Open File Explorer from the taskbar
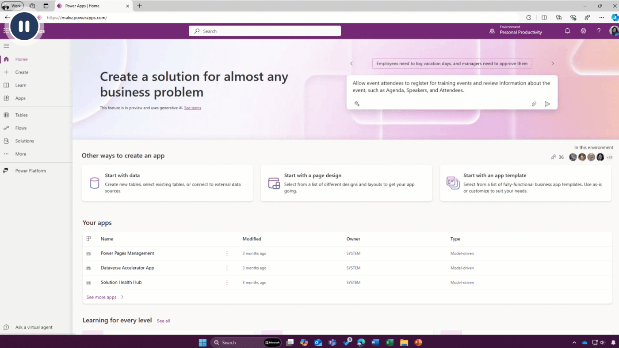Image resolution: width=619 pixels, height=348 pixels. click(x=404, y=342)
